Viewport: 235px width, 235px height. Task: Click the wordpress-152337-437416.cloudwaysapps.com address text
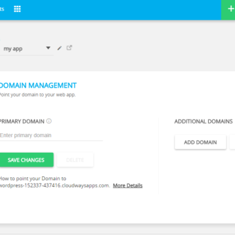[55, 185]
